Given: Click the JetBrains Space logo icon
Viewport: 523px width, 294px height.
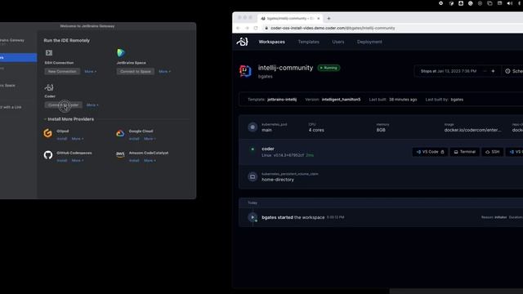Looking at the screenshot, I should point(121,52).
